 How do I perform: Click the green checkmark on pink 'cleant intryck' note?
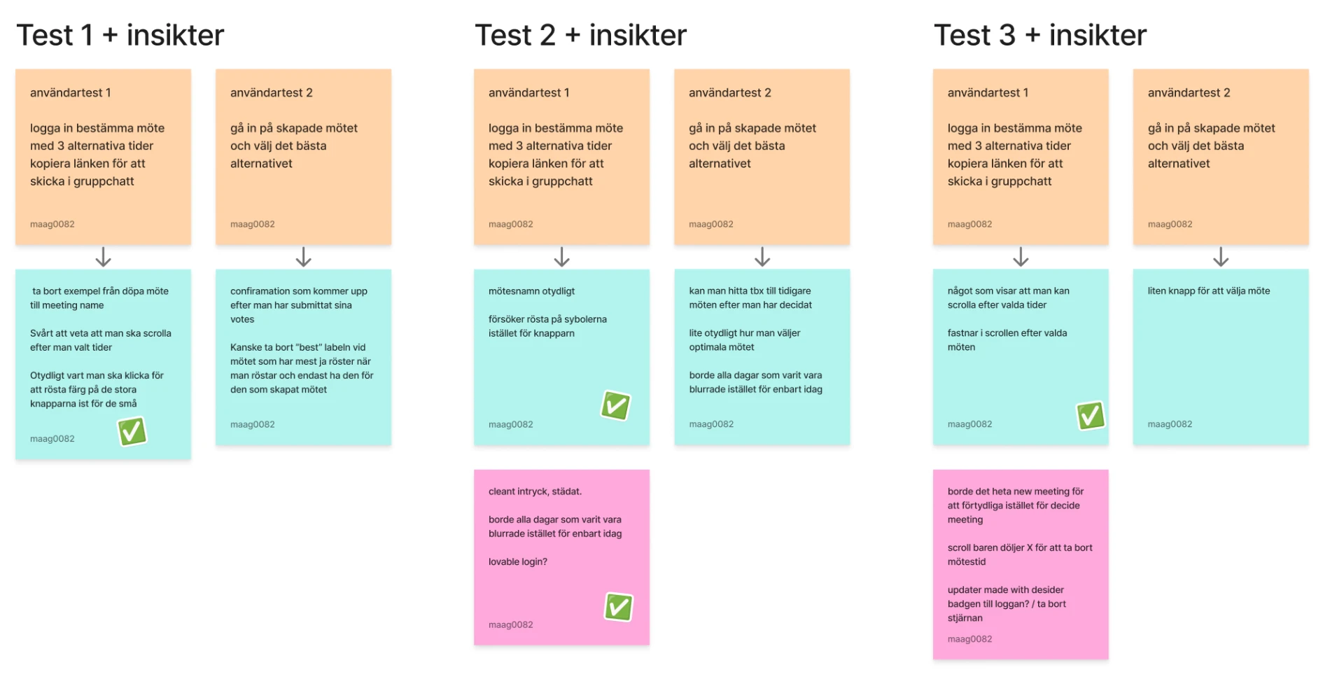tap(619, 607)
